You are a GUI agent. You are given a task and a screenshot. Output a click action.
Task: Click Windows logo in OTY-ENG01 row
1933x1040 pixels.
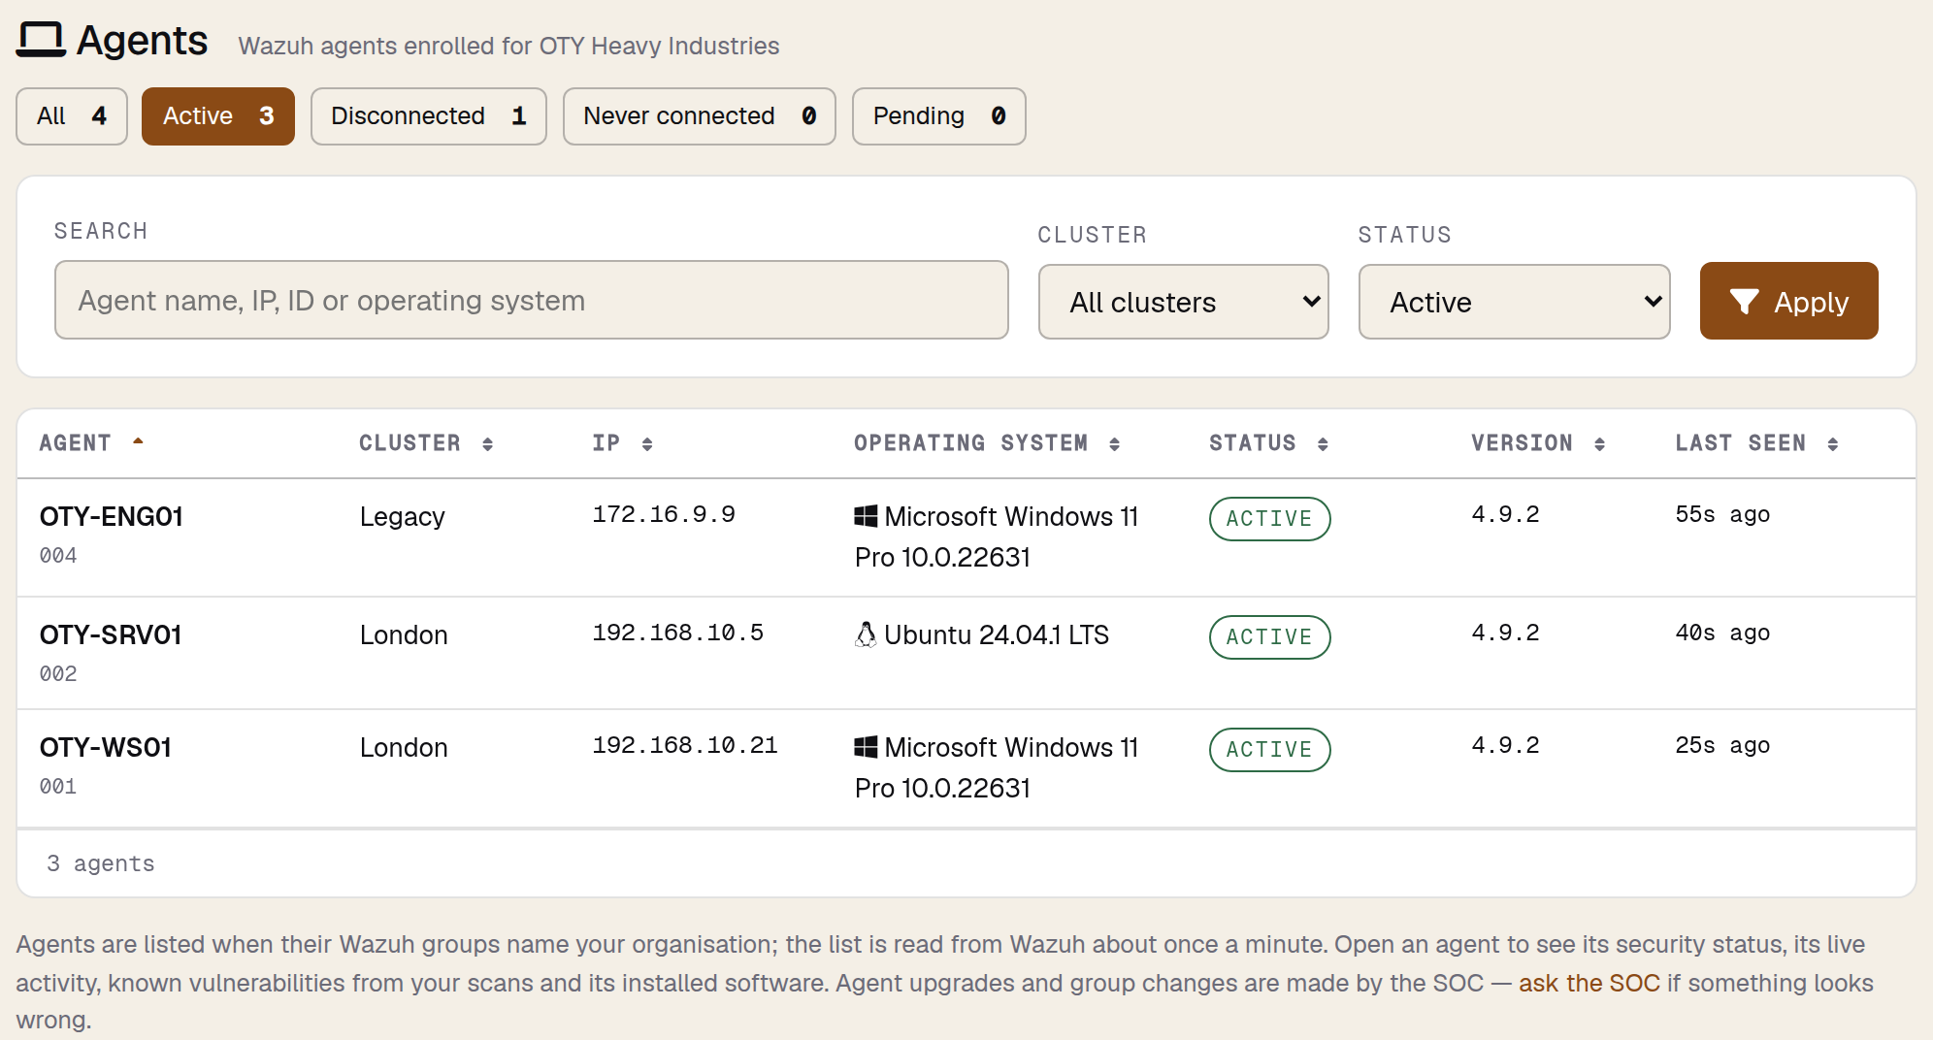[x=866, y=516]
